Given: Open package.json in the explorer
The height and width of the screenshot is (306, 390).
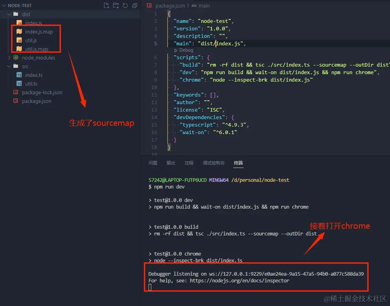Looking at the screenshot, I should [x=37, y=101].
